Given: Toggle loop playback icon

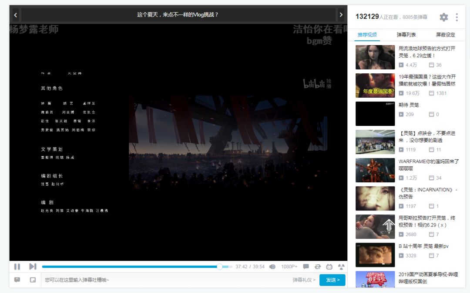Looking at the screenshot, I should click(317, 267).
